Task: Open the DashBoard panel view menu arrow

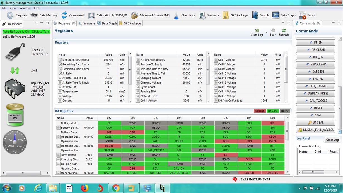Action: click(36, 23)
